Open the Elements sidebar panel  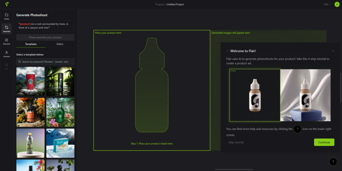click(7, 41)
